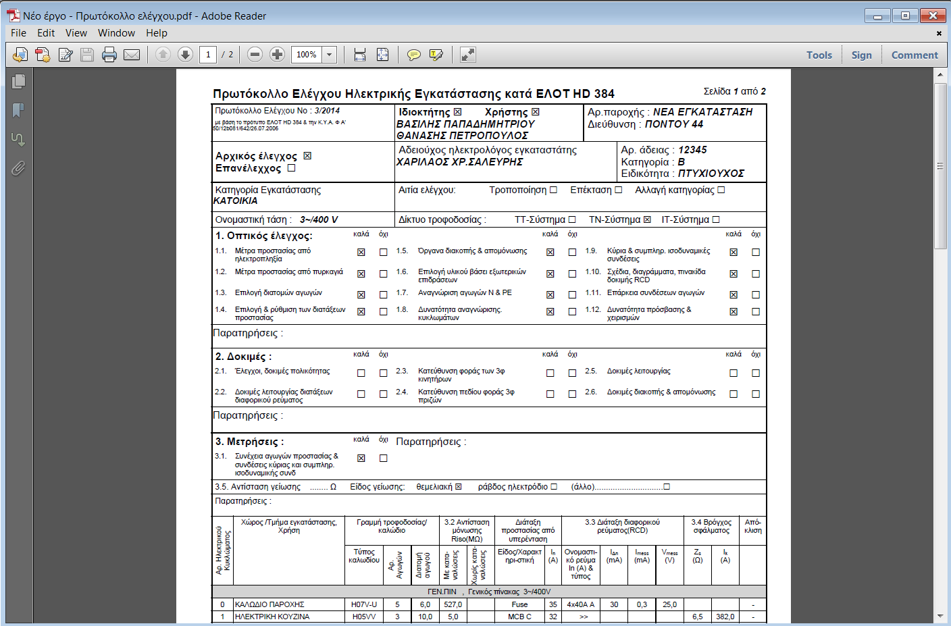
Task: Check the TT-Σύστημα checkbox
Action: tap(573, 219)
